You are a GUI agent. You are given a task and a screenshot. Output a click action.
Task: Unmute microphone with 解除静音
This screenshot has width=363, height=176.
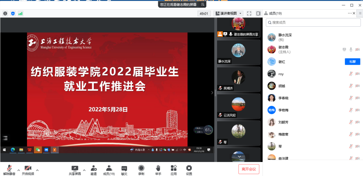[9, 168]
